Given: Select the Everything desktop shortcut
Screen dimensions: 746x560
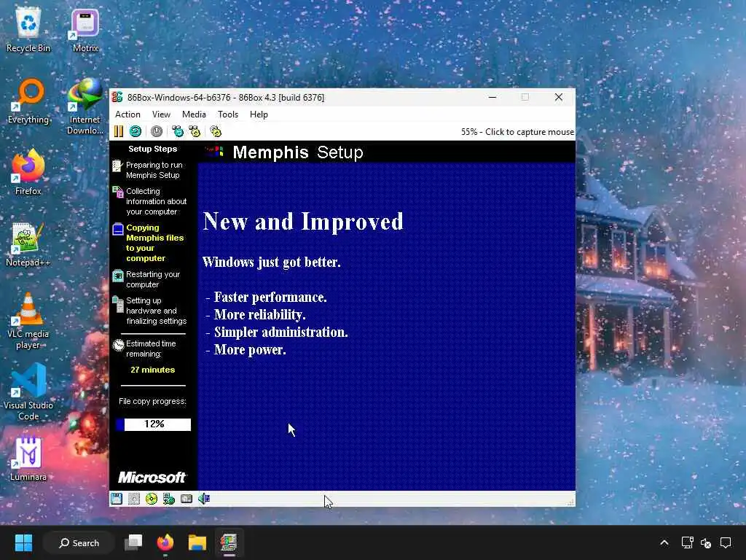Looking at the screenshot, I should [x=28, y=101].
